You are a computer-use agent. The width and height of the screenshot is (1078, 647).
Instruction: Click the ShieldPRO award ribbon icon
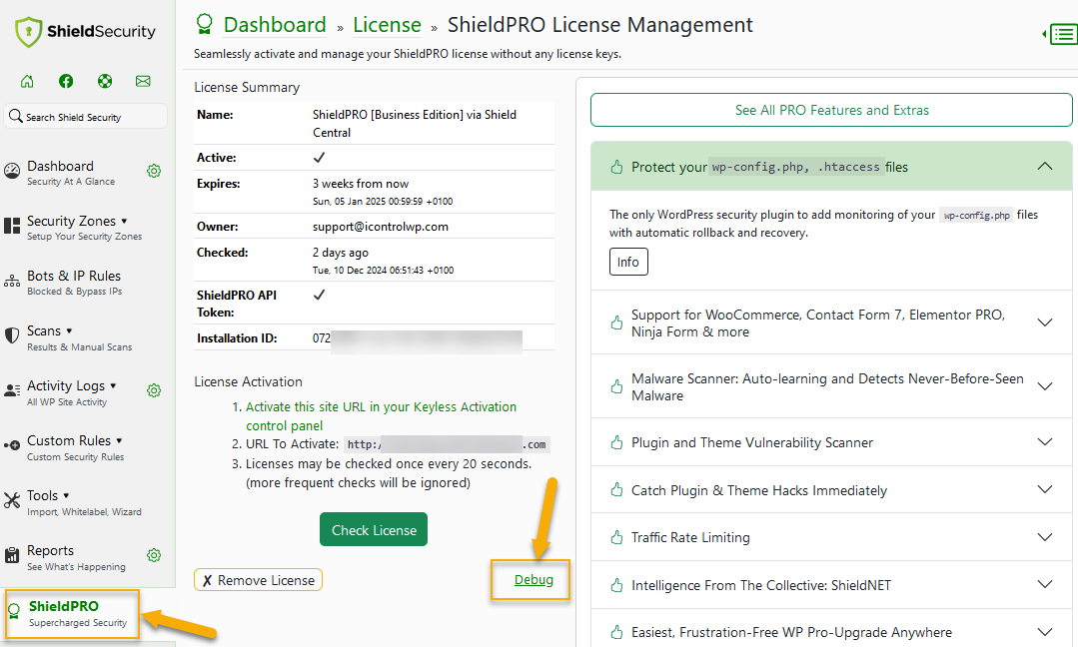pos(14,611)
